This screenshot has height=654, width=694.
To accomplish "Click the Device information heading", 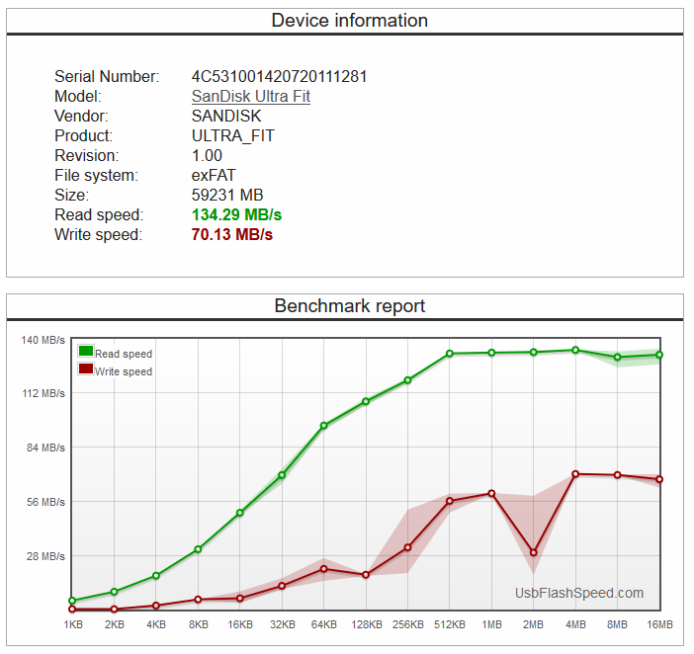I will point(350,21).
